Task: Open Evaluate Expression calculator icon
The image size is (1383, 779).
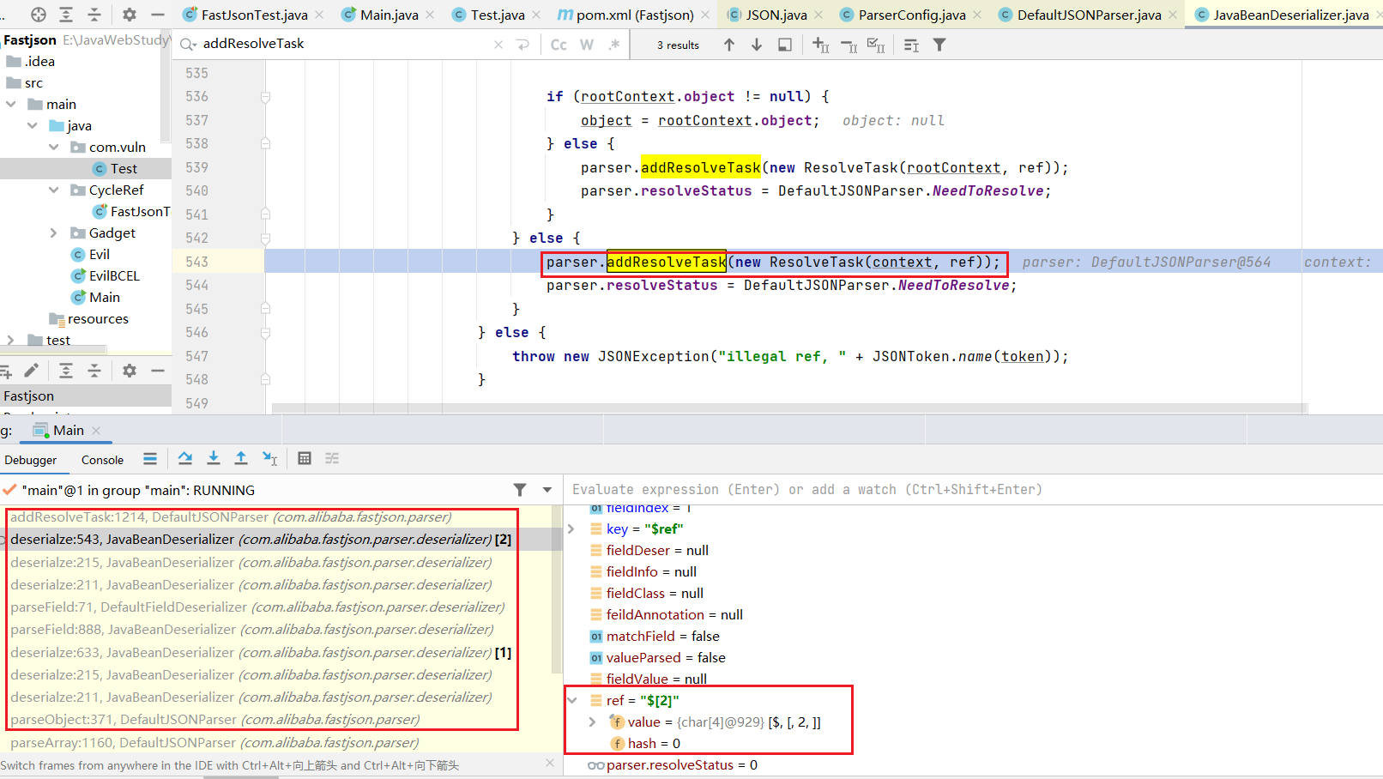Action: pos(305,458)
